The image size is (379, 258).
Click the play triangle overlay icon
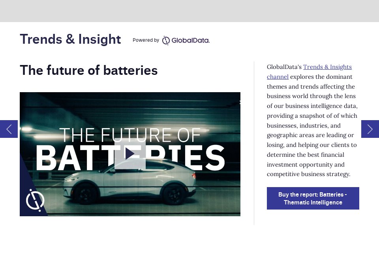coord(130,154)
